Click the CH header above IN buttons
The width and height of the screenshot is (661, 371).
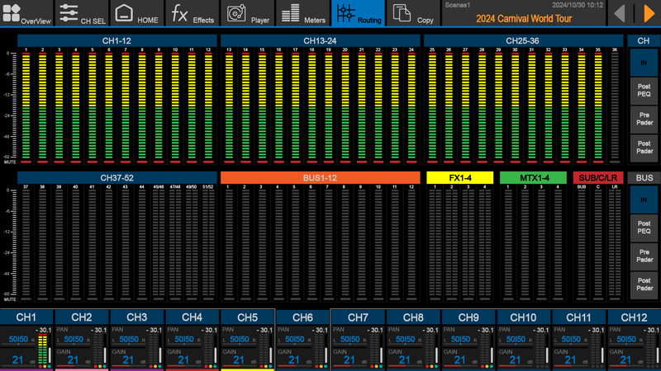[x=644, y=40]
